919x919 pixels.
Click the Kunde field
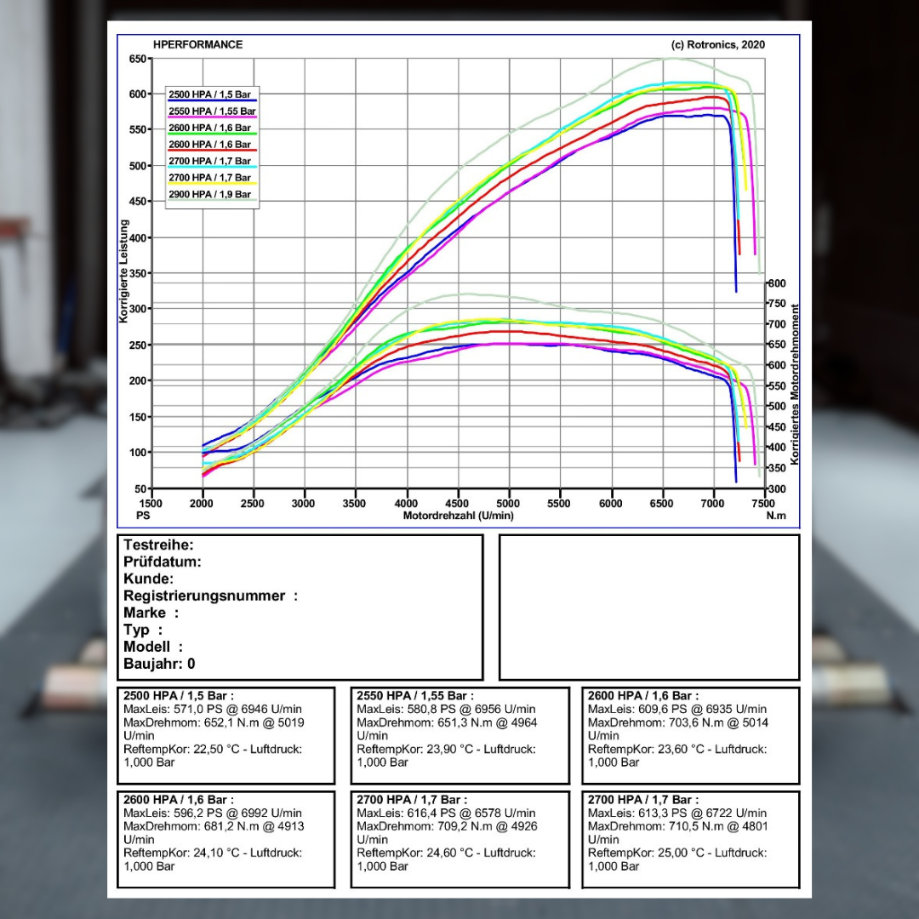pos(149,579)
